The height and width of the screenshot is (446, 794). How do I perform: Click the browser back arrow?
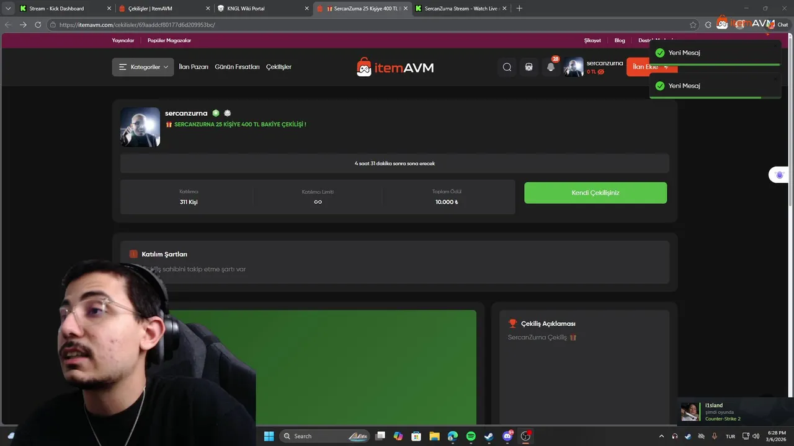coord(8,25)
